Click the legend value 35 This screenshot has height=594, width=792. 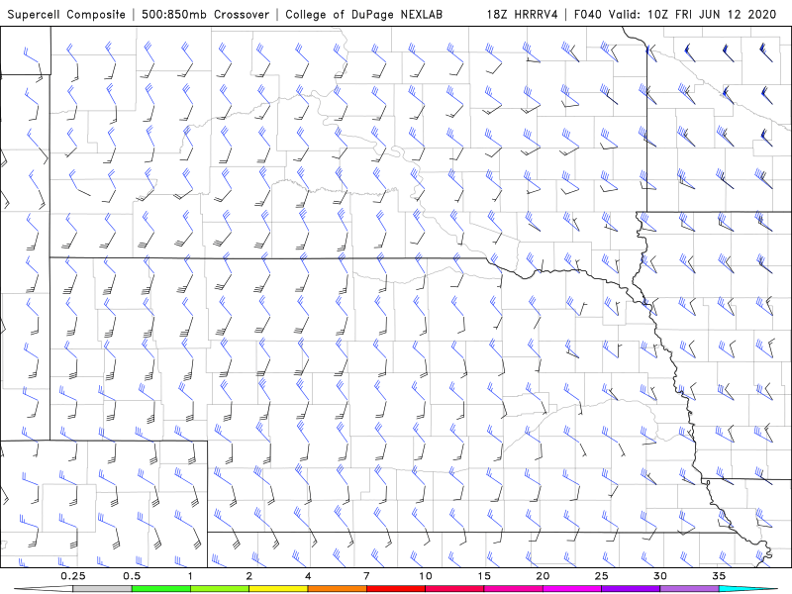click(x=719, y=576)
